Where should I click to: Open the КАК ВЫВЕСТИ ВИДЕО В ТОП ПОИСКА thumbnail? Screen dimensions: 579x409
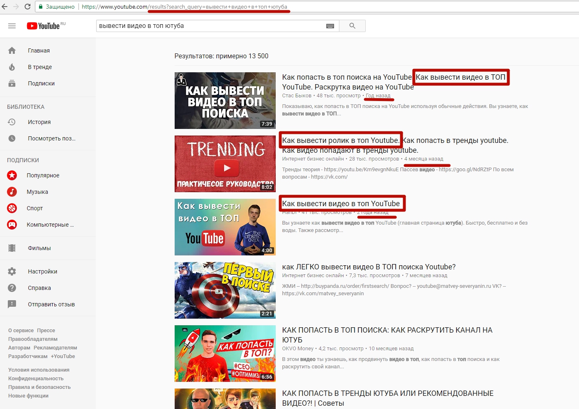(x=225, y=101)
